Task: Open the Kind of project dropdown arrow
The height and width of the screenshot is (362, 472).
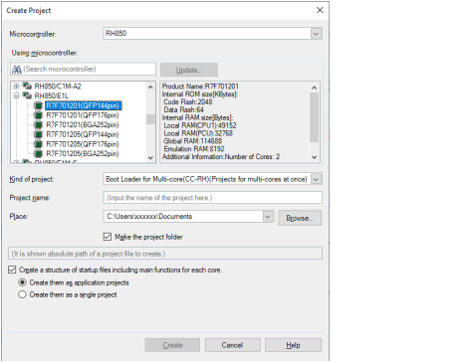Action: (x=316, y=179)
